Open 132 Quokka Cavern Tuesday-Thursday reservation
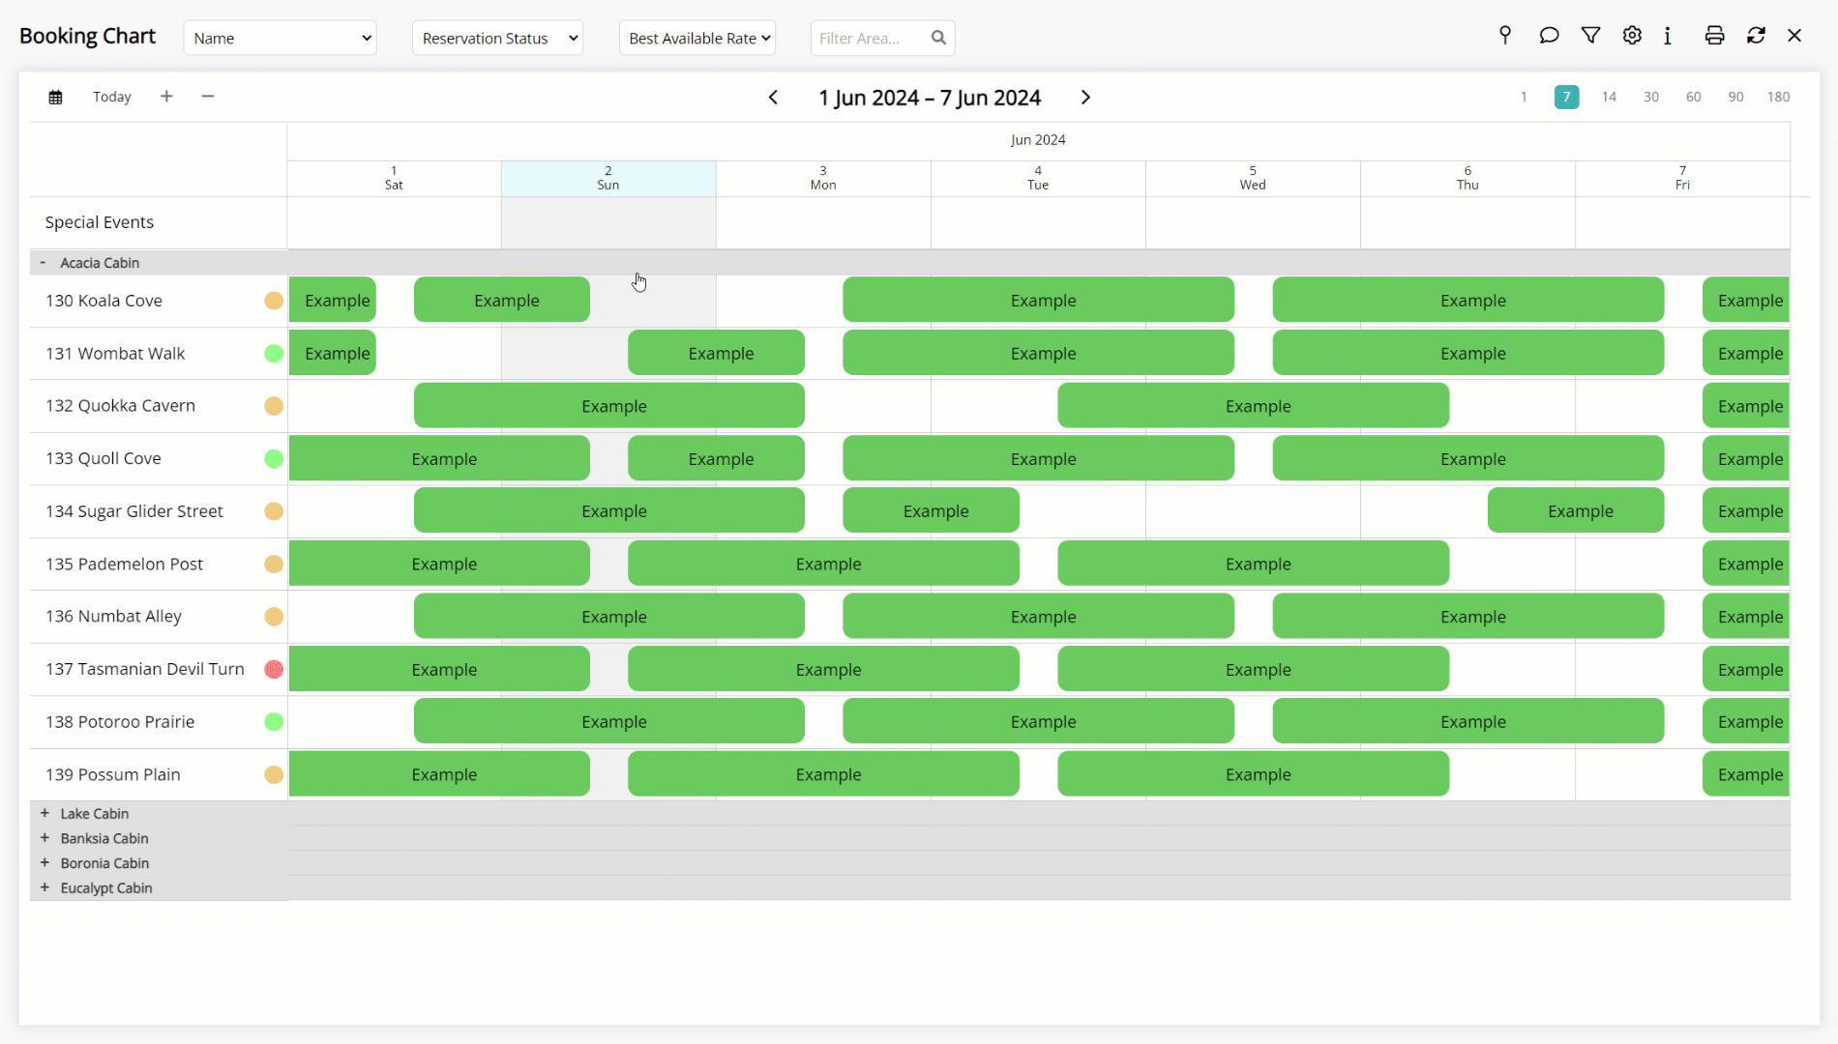This screenshot has height=1044, width=1838. (1254, 406)
